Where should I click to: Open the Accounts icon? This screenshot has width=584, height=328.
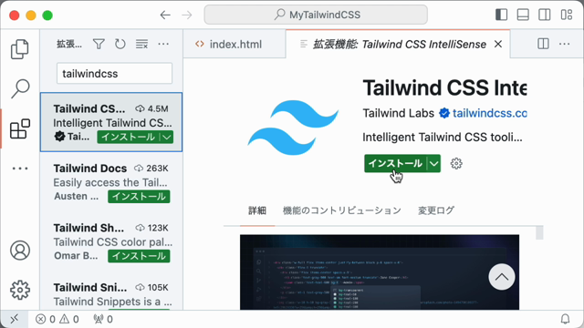click(x=20, y=251)
